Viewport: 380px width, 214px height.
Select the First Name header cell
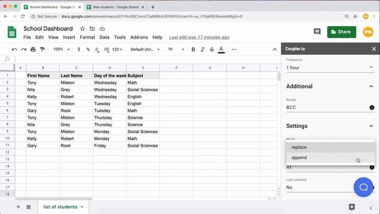click(x=43, y=75)
